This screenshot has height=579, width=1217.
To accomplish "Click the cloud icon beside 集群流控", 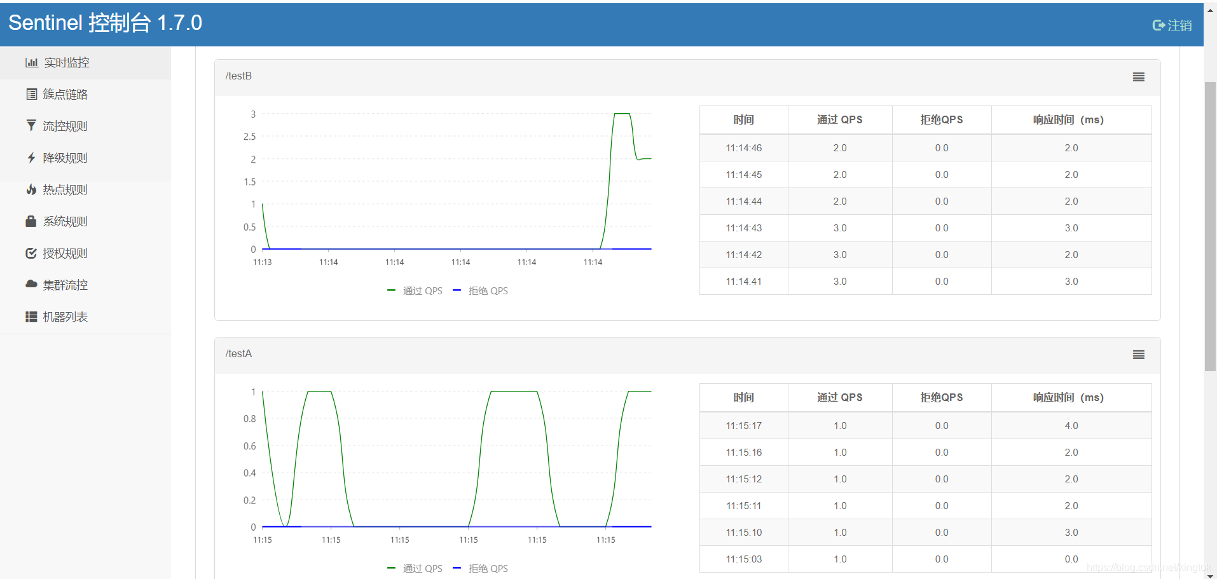I will (31, 284).
